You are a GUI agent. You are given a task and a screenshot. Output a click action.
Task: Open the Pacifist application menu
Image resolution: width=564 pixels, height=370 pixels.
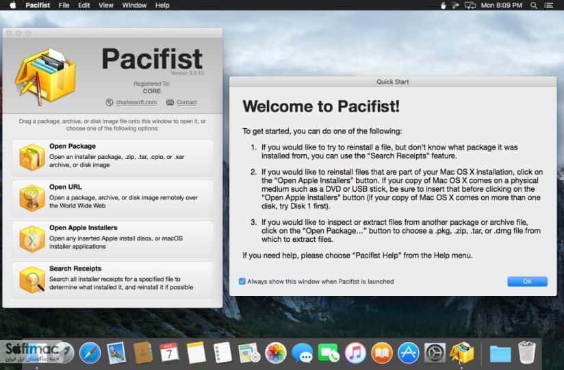(38, 5)
